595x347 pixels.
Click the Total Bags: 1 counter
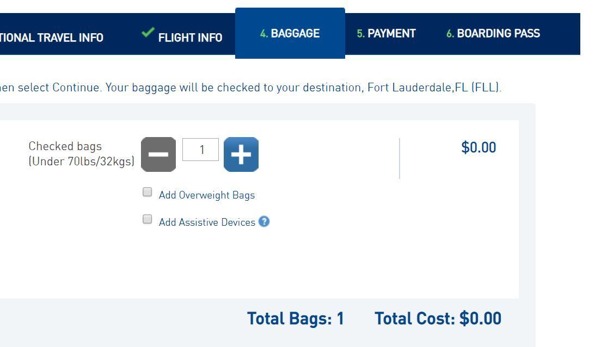(295, 318)
